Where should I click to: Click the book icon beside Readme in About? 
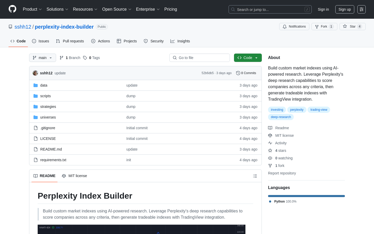point(270,128)
